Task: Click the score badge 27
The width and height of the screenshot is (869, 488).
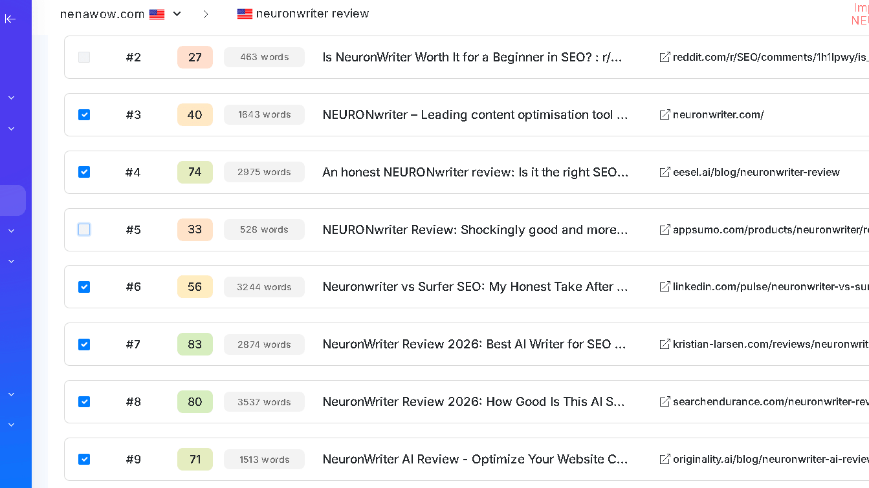Action: (x=195, y=57)
